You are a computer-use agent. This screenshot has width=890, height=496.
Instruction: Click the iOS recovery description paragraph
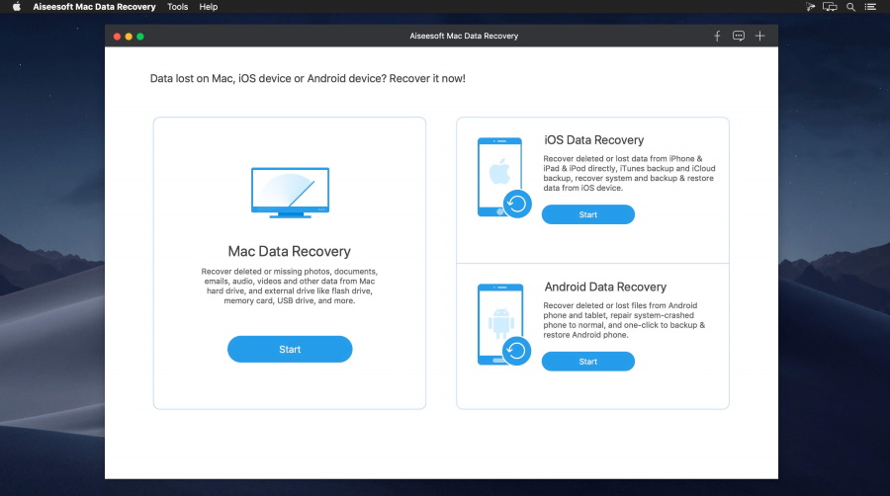(629, 173)
